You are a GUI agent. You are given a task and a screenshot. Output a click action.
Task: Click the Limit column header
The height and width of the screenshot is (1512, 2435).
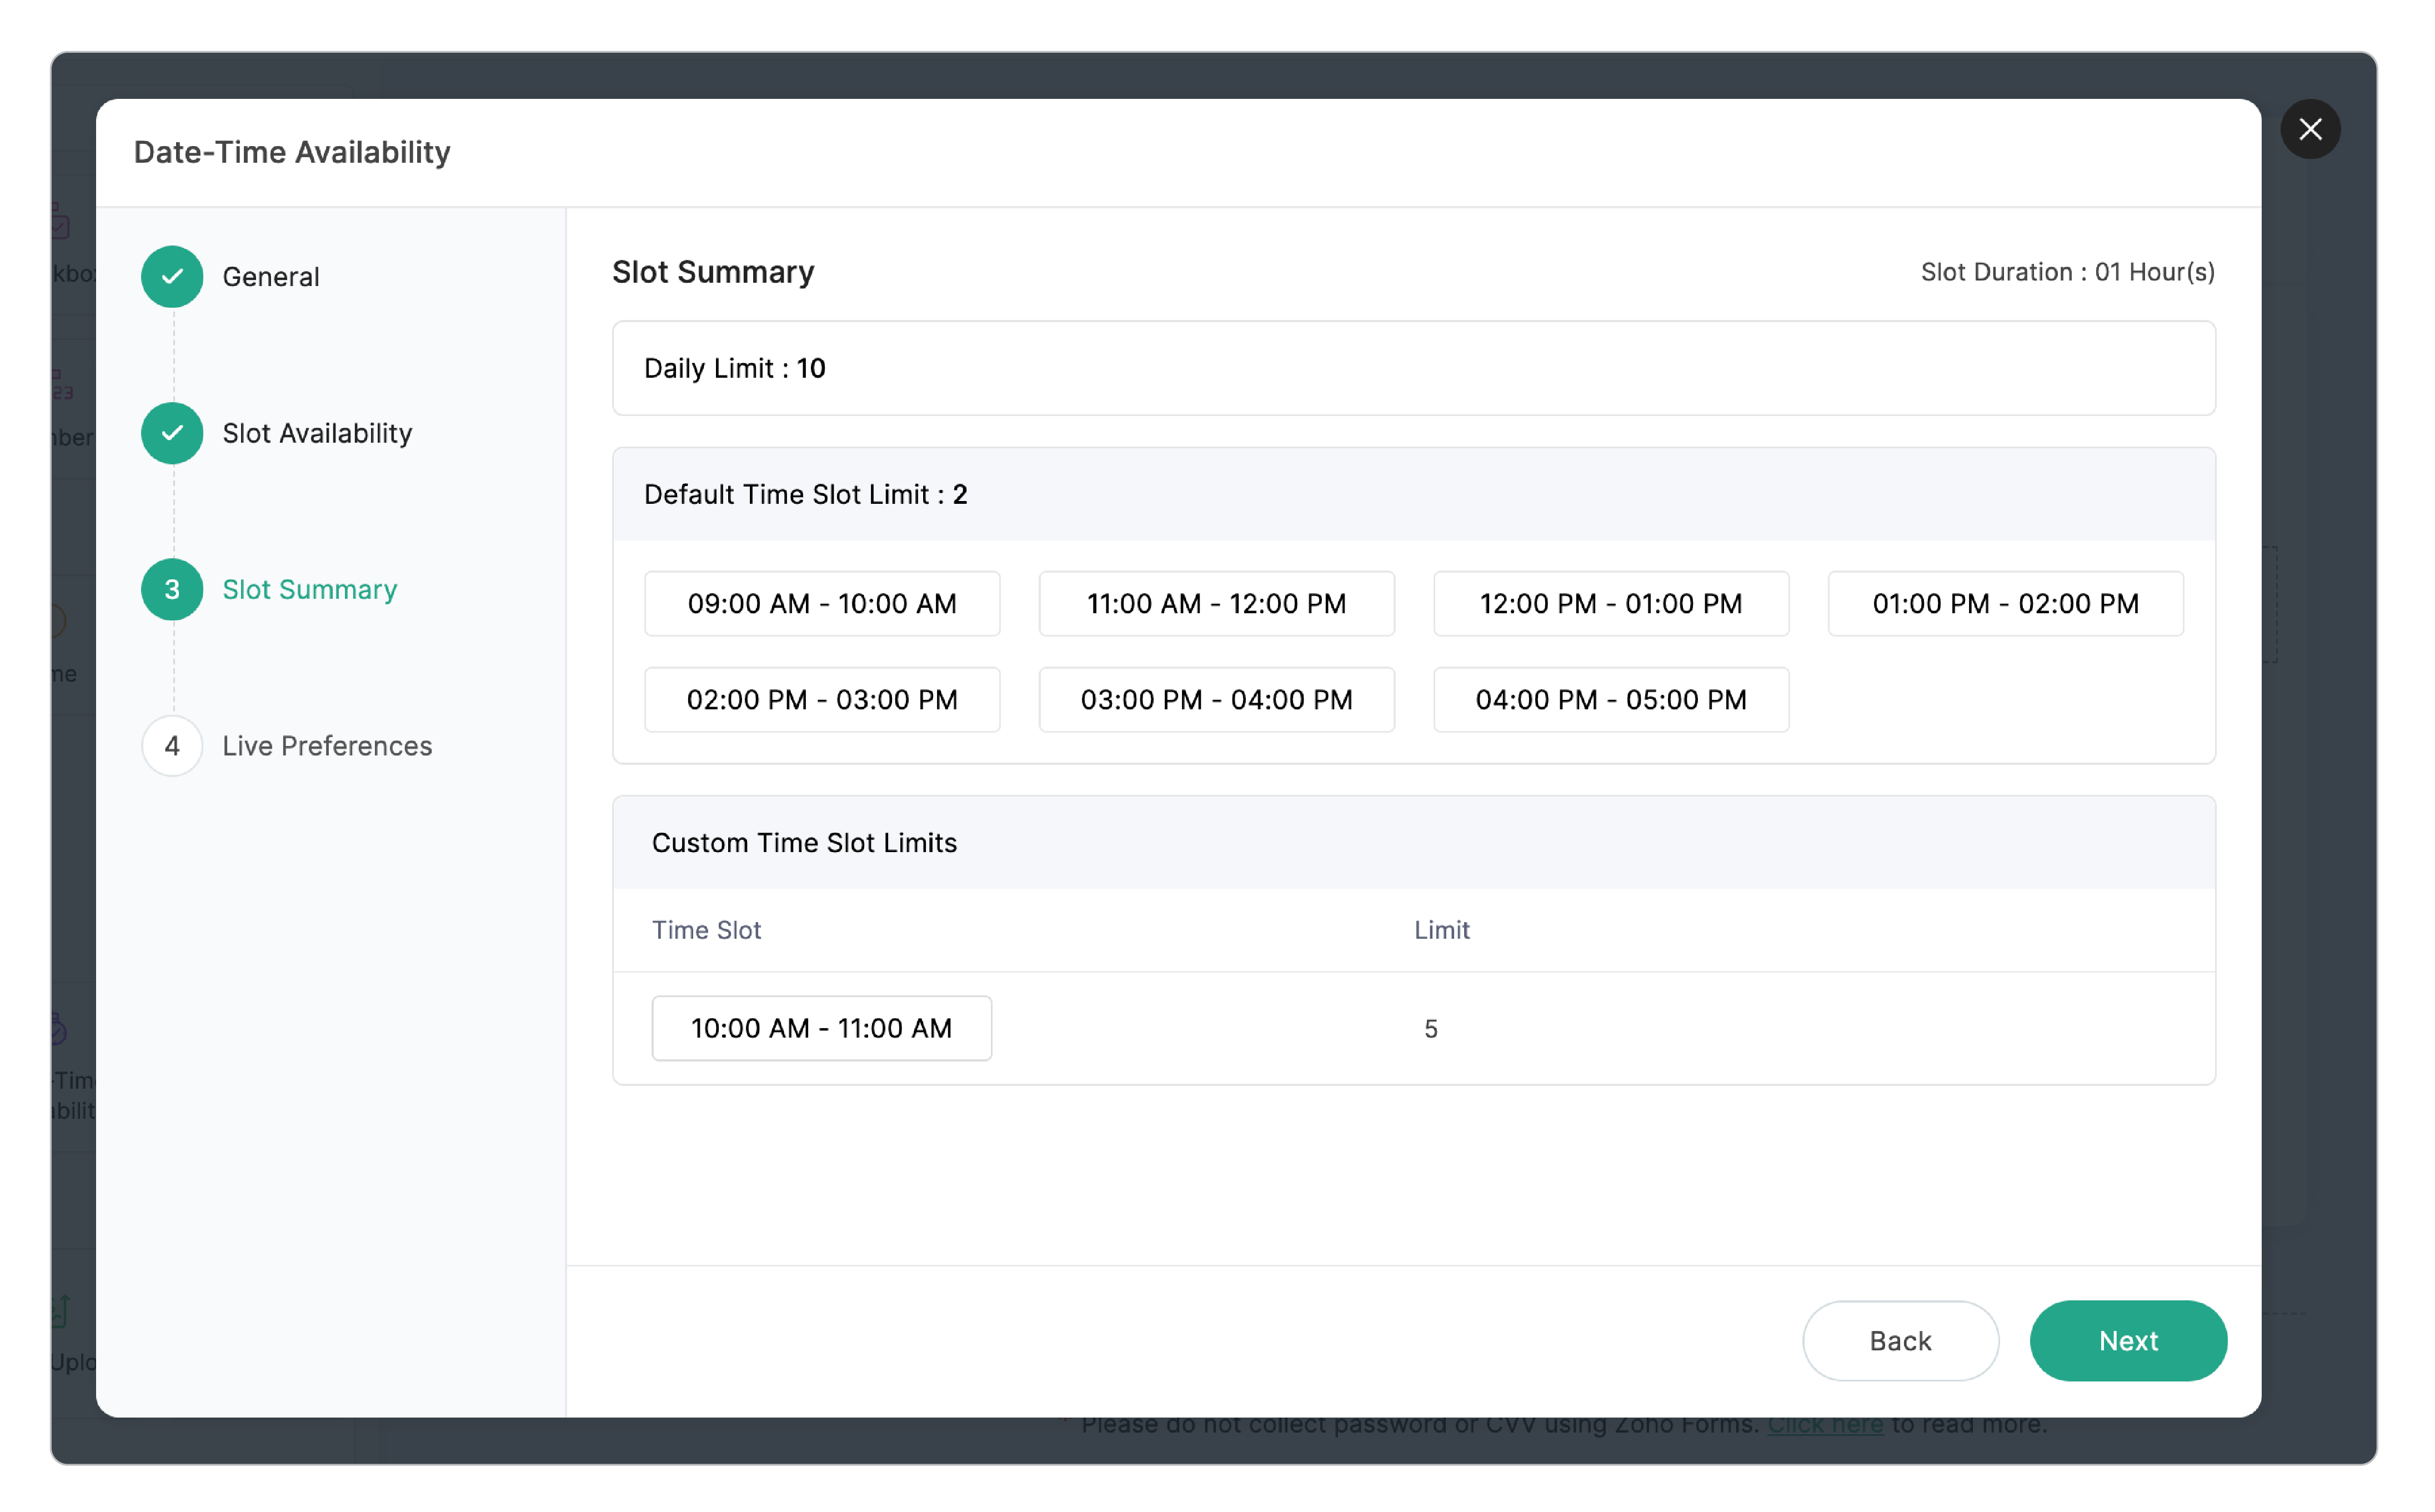pos(1441,930)
